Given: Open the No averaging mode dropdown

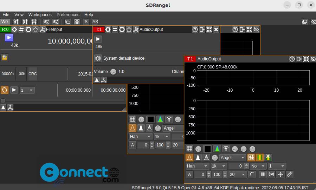Looking at the screenshot, I should coord(258,166).
